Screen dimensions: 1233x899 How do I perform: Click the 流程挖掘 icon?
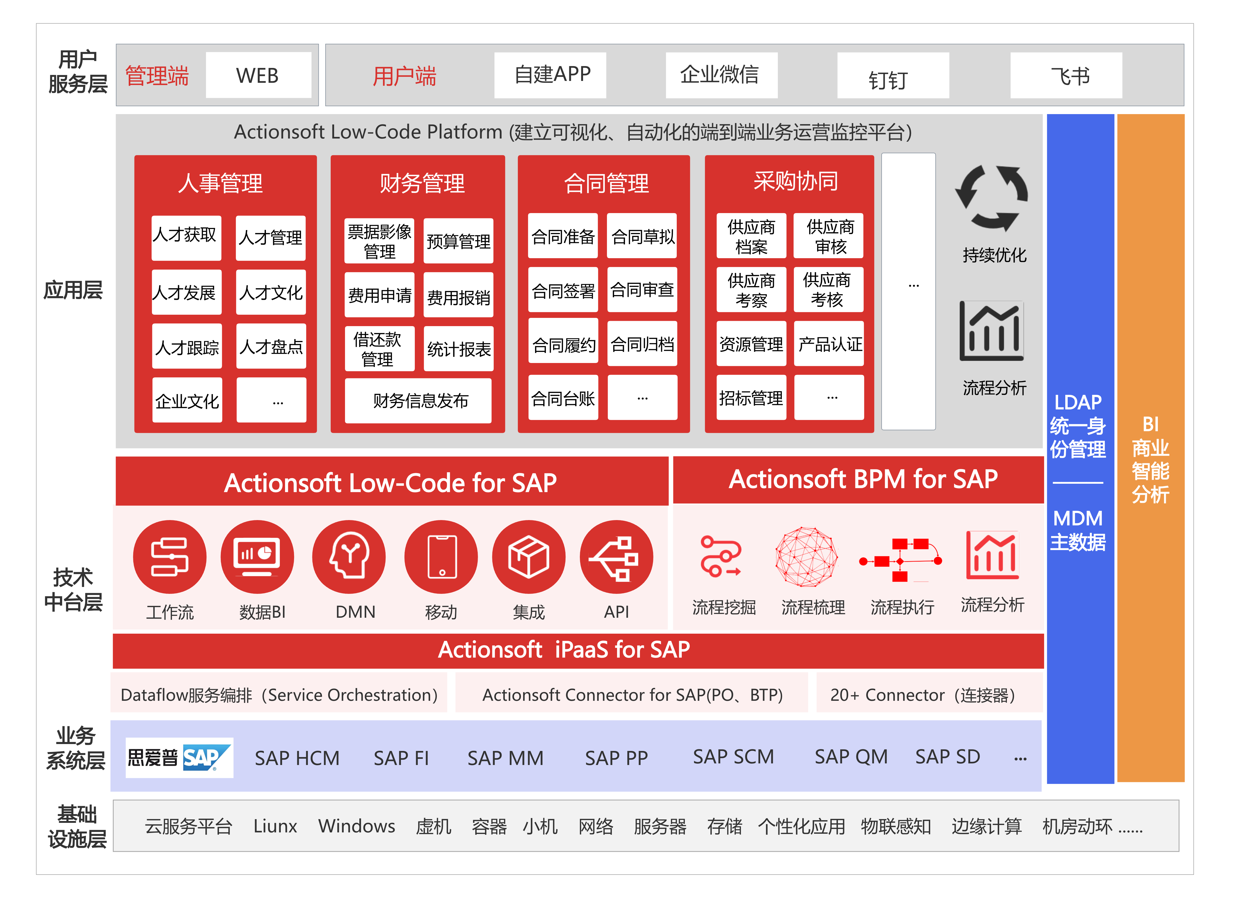pyautogui.click(x=721, y=557)
